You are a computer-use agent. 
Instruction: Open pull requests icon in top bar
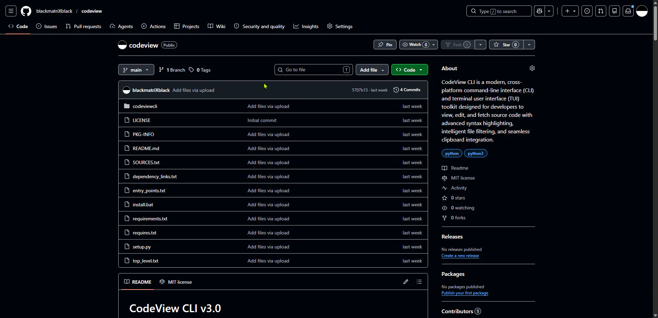601,11
